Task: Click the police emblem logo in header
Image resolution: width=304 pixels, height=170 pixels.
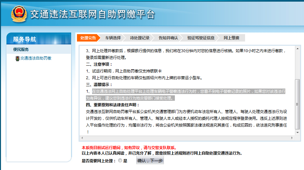Action: tap(19, 14)
